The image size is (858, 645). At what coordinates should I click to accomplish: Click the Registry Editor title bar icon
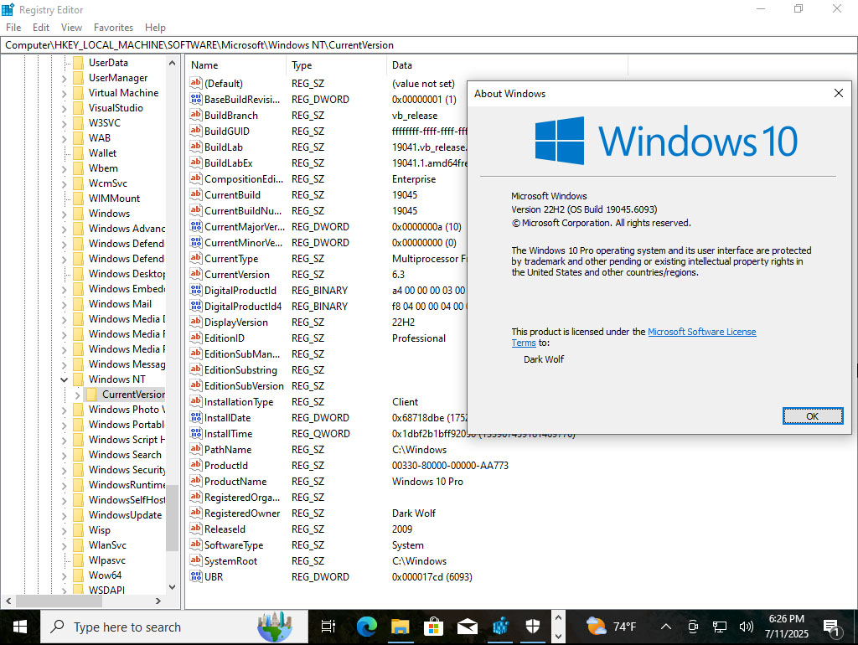click(x=8, y=9)
